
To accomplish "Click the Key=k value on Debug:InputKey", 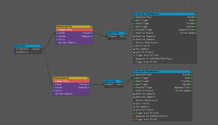I will point(61,39).
